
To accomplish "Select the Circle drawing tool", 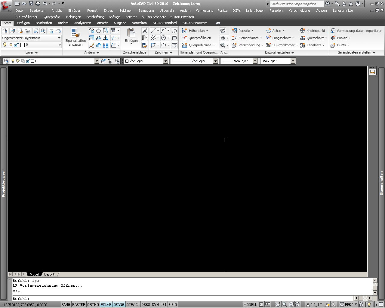I will coord(163,38).
